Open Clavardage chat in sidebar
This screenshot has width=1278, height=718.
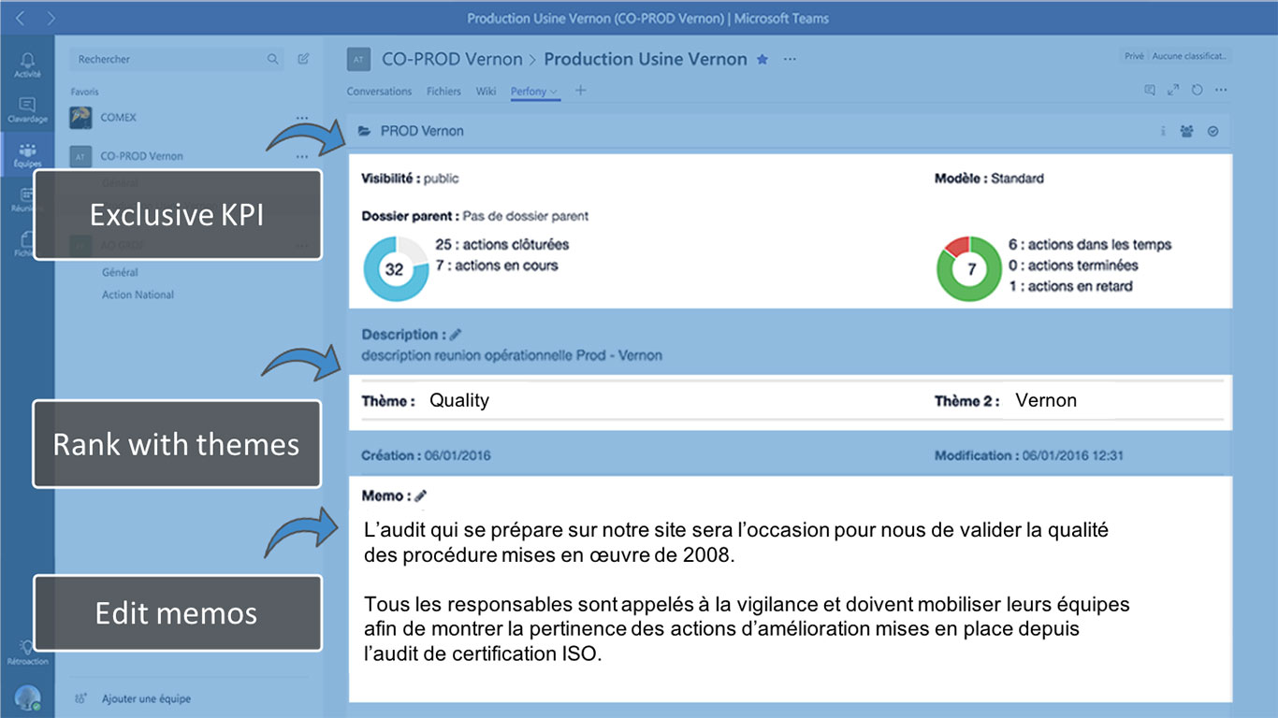pos(27,109)
